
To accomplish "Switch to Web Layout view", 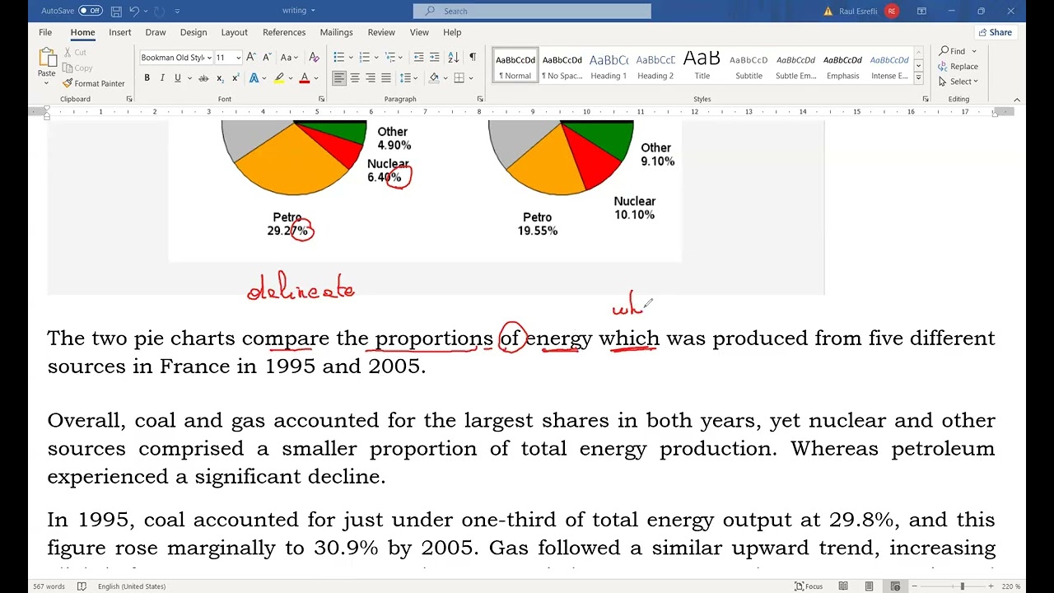I will (x=895, y=586).
